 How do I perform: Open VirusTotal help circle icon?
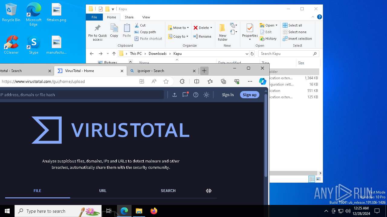pyautogui.click(x=196, y=95)
